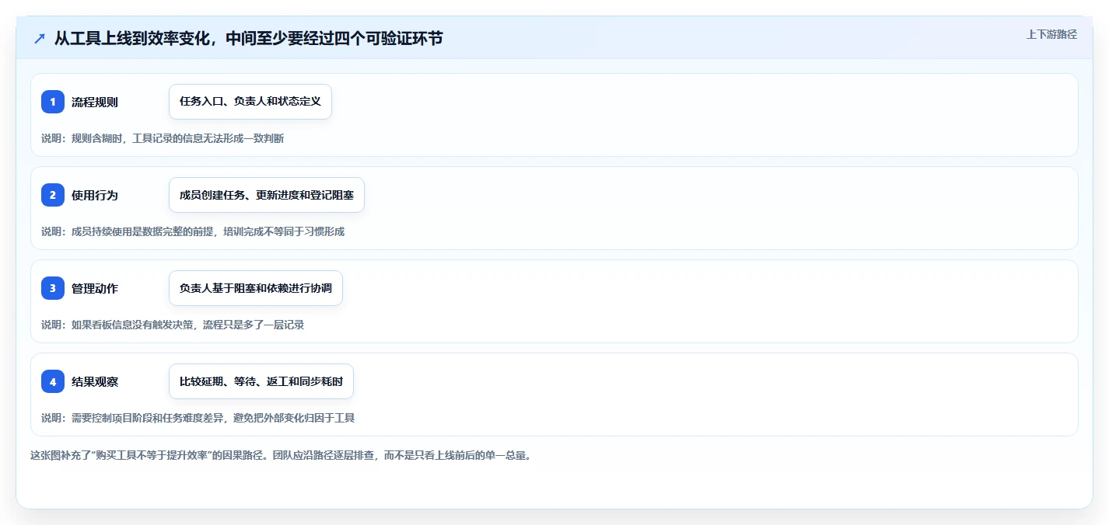Image resolution: width=1109 pixels, height=525 pixels.
Task: Select the 成员创建任务、更新进度和登记阻塞 chip
Action: coord(267,195)
